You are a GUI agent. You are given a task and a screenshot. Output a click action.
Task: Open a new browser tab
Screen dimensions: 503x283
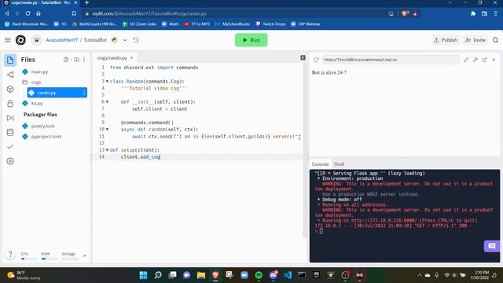pos(86,2)
